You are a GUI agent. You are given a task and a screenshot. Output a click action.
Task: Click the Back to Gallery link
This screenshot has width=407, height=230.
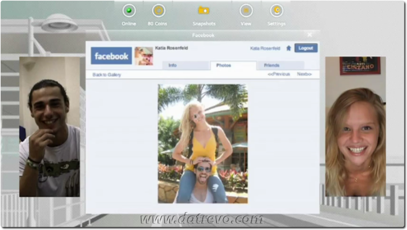pos(107,75)
